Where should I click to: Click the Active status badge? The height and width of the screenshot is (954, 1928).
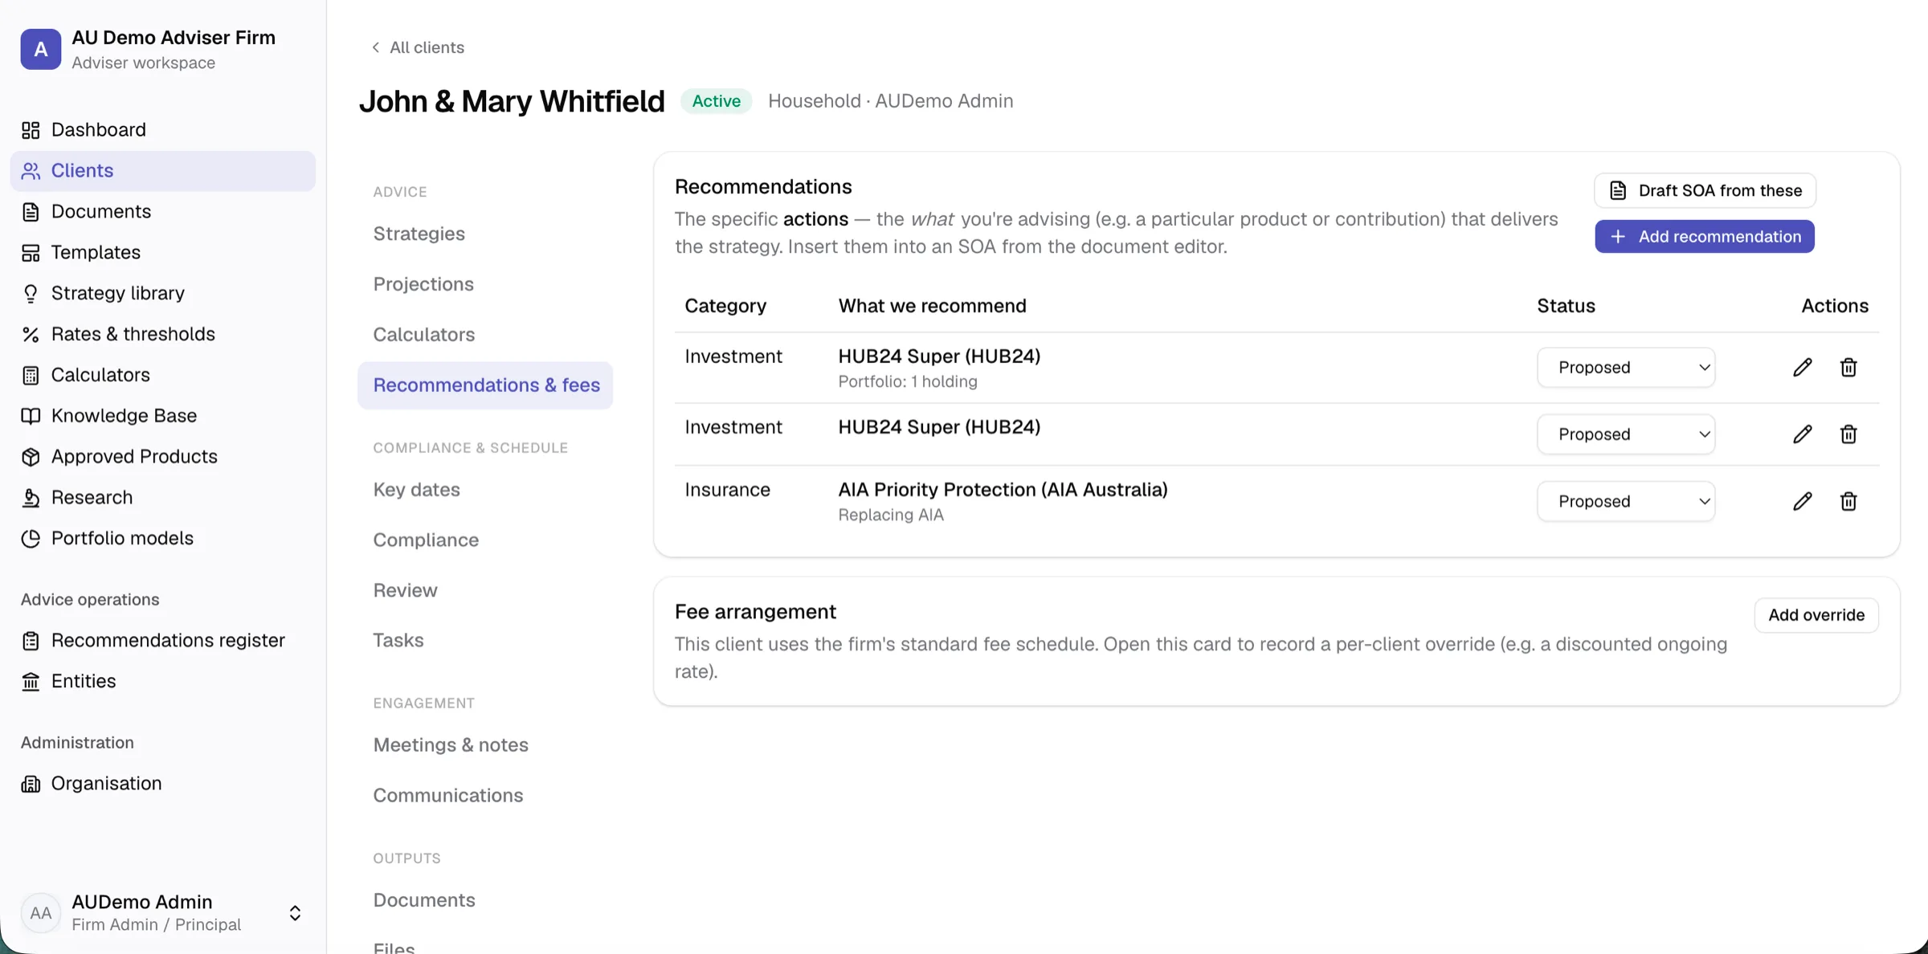coord(716,101)
